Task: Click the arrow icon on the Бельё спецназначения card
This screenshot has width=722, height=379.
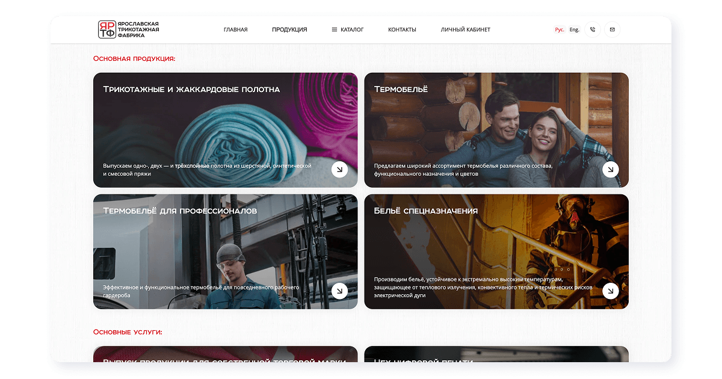Action: point(611,291)
